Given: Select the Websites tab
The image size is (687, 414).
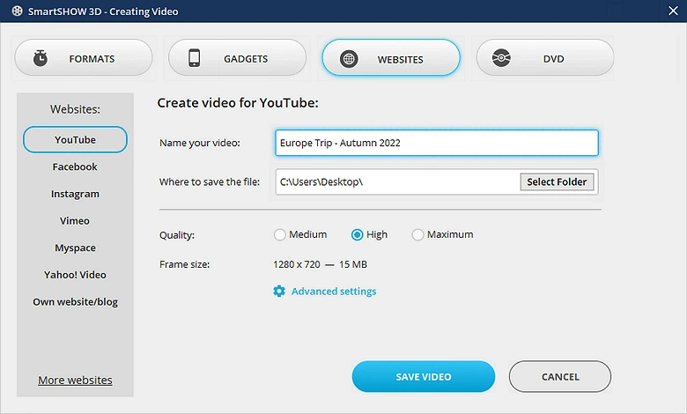Looking at the screenshot, I should coord(391,58).
